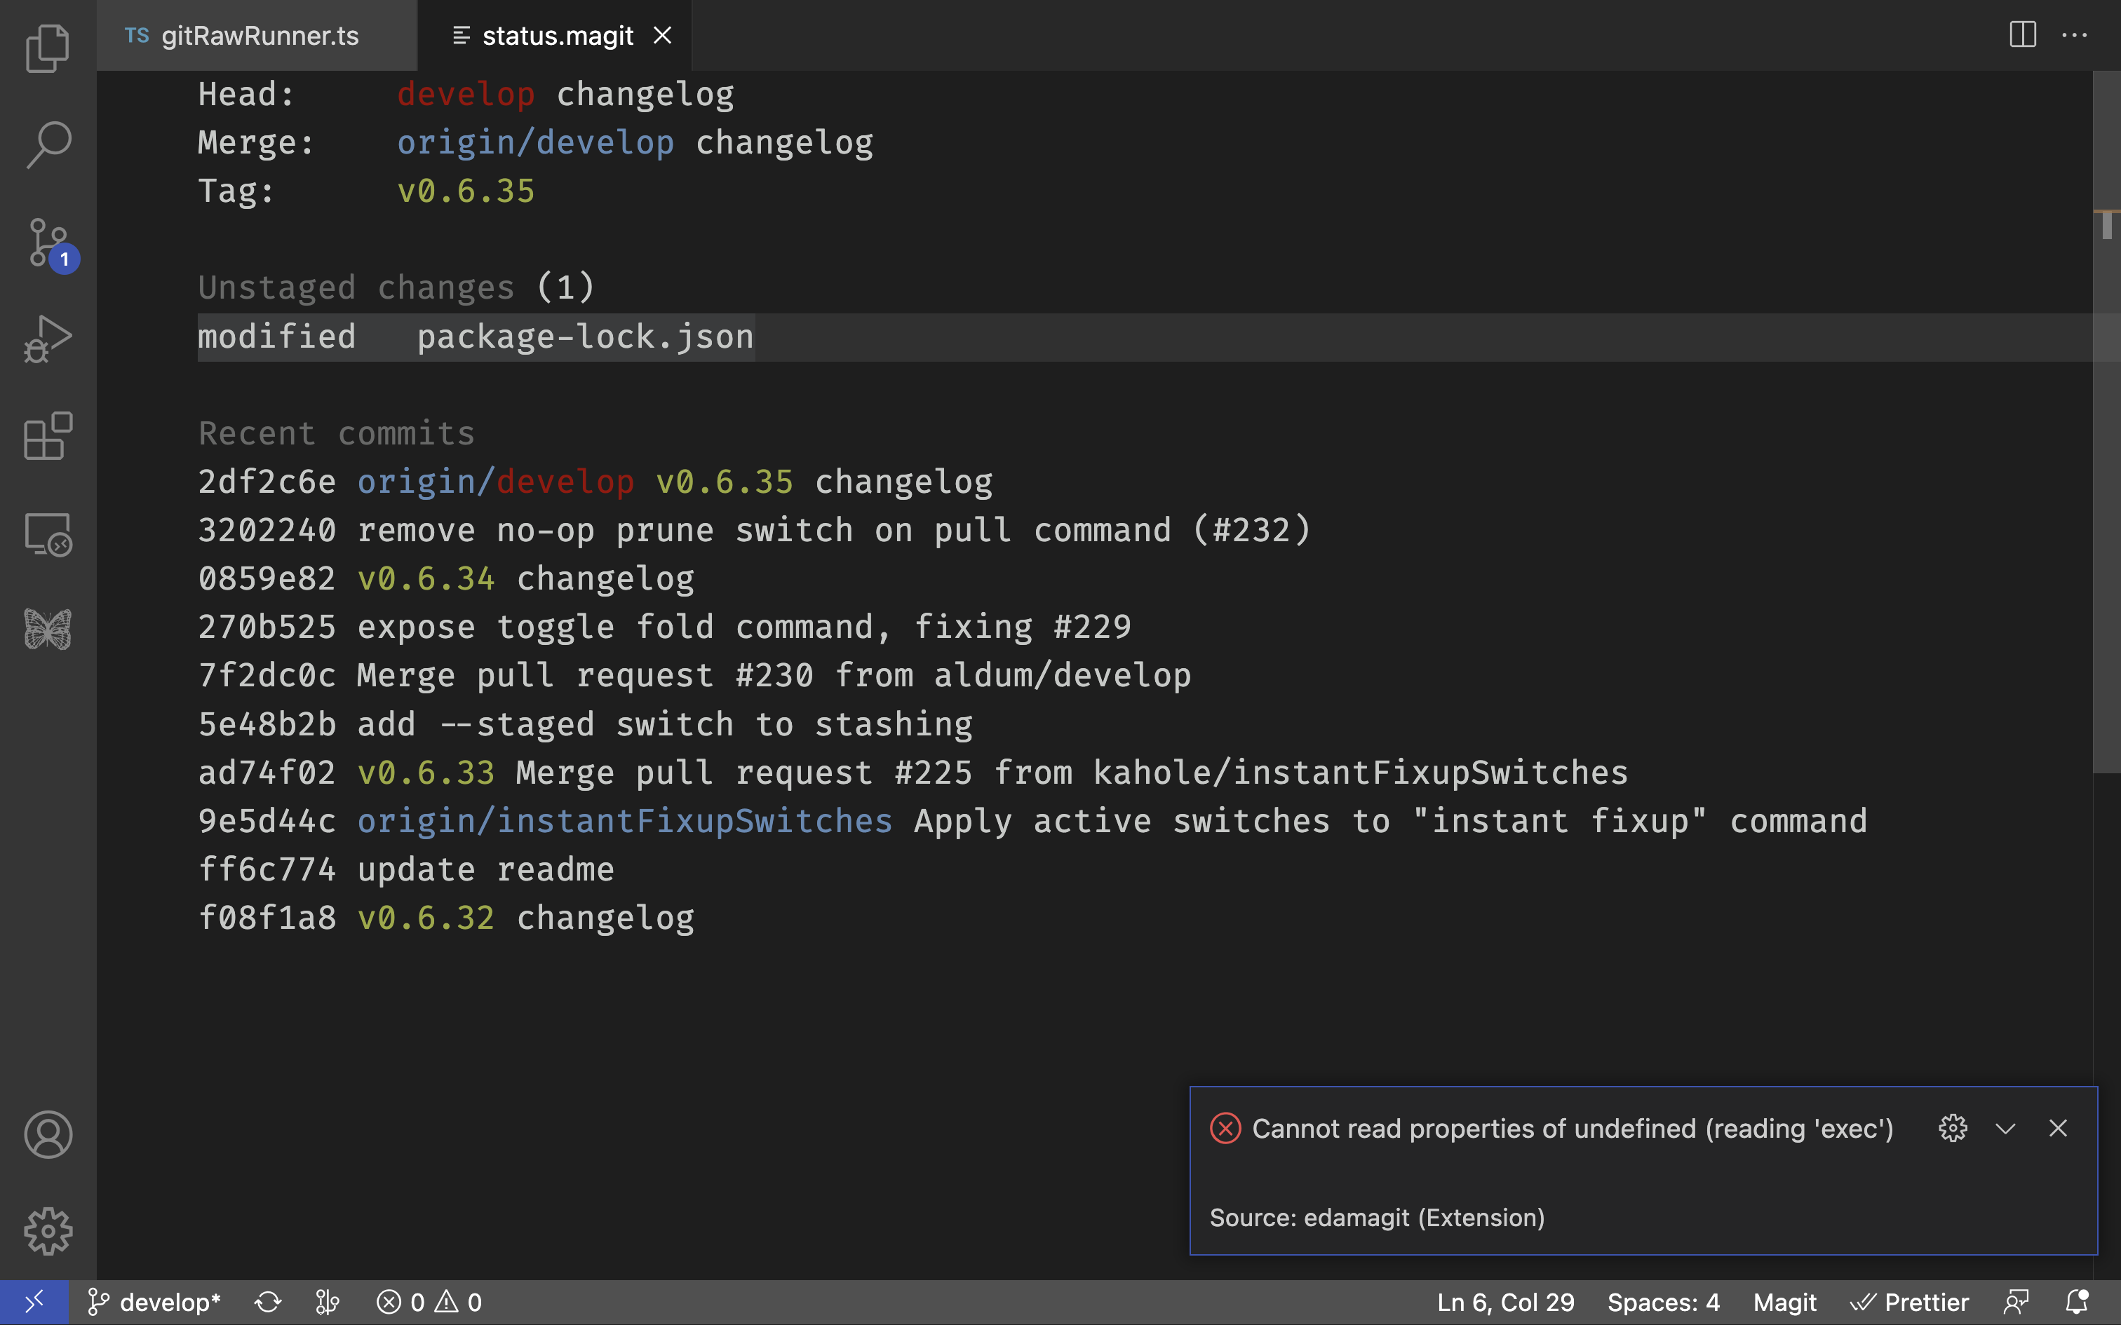Collapse the Recent commits section

coord(336,432)
